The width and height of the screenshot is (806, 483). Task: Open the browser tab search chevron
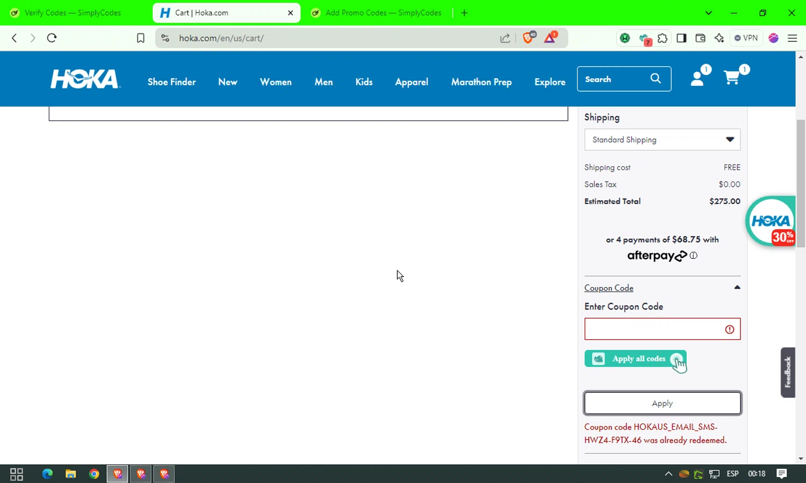point(709,13)
